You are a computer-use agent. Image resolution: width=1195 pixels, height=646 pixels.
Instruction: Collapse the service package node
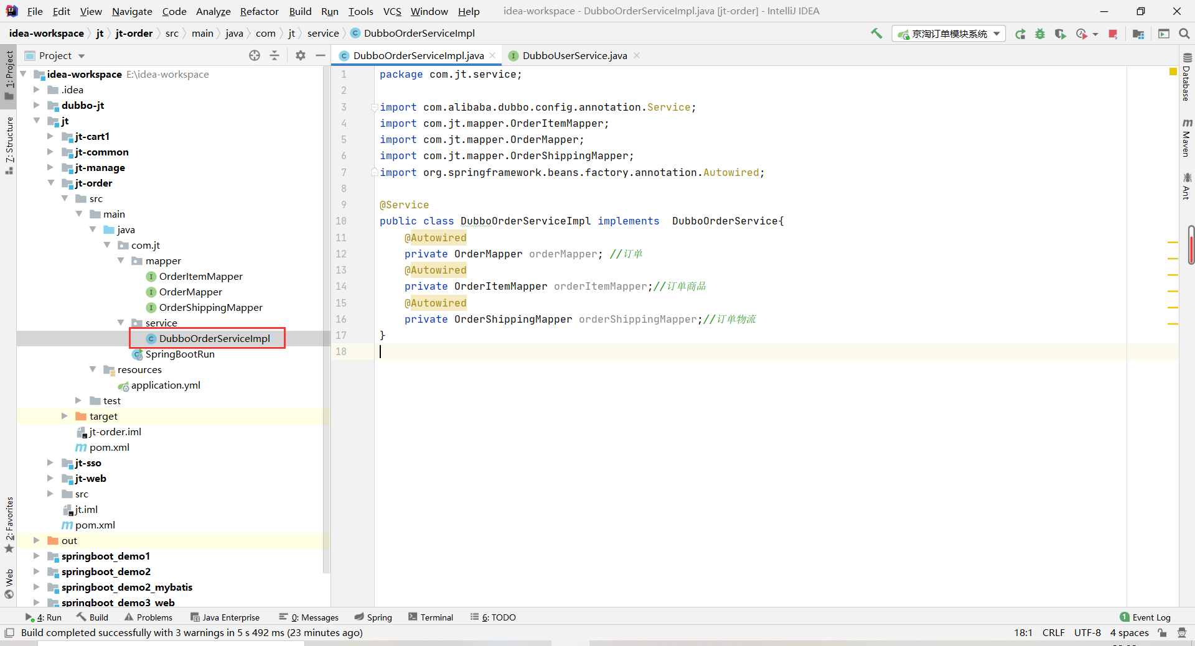(121, 323)
